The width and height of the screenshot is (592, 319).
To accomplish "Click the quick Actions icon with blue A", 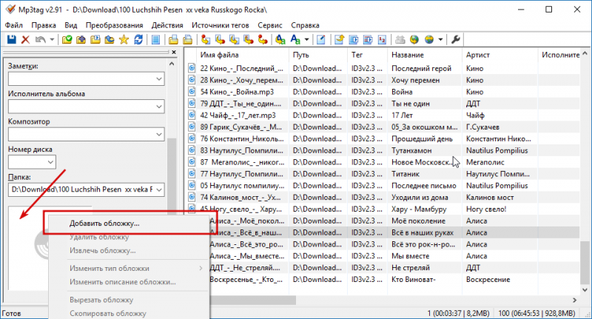I will pyautogui.click(x=295, y=39).
